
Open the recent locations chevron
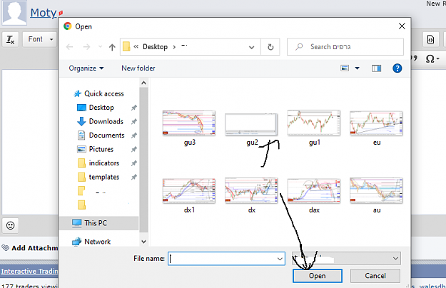click(x=100, y=47)
